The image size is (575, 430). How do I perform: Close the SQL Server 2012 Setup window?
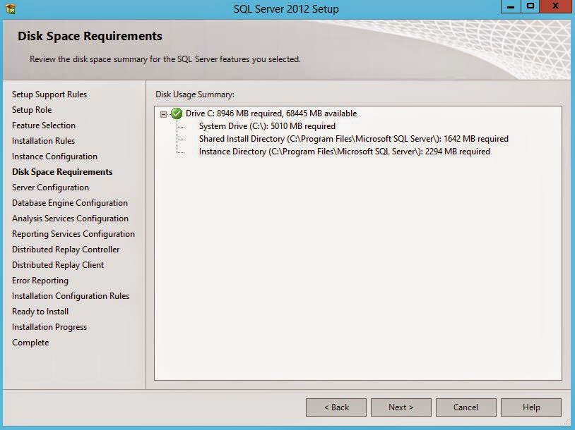(555, 6)
